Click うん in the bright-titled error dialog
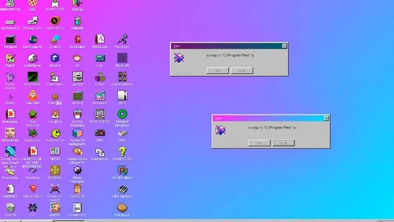 tap(259, 143)
